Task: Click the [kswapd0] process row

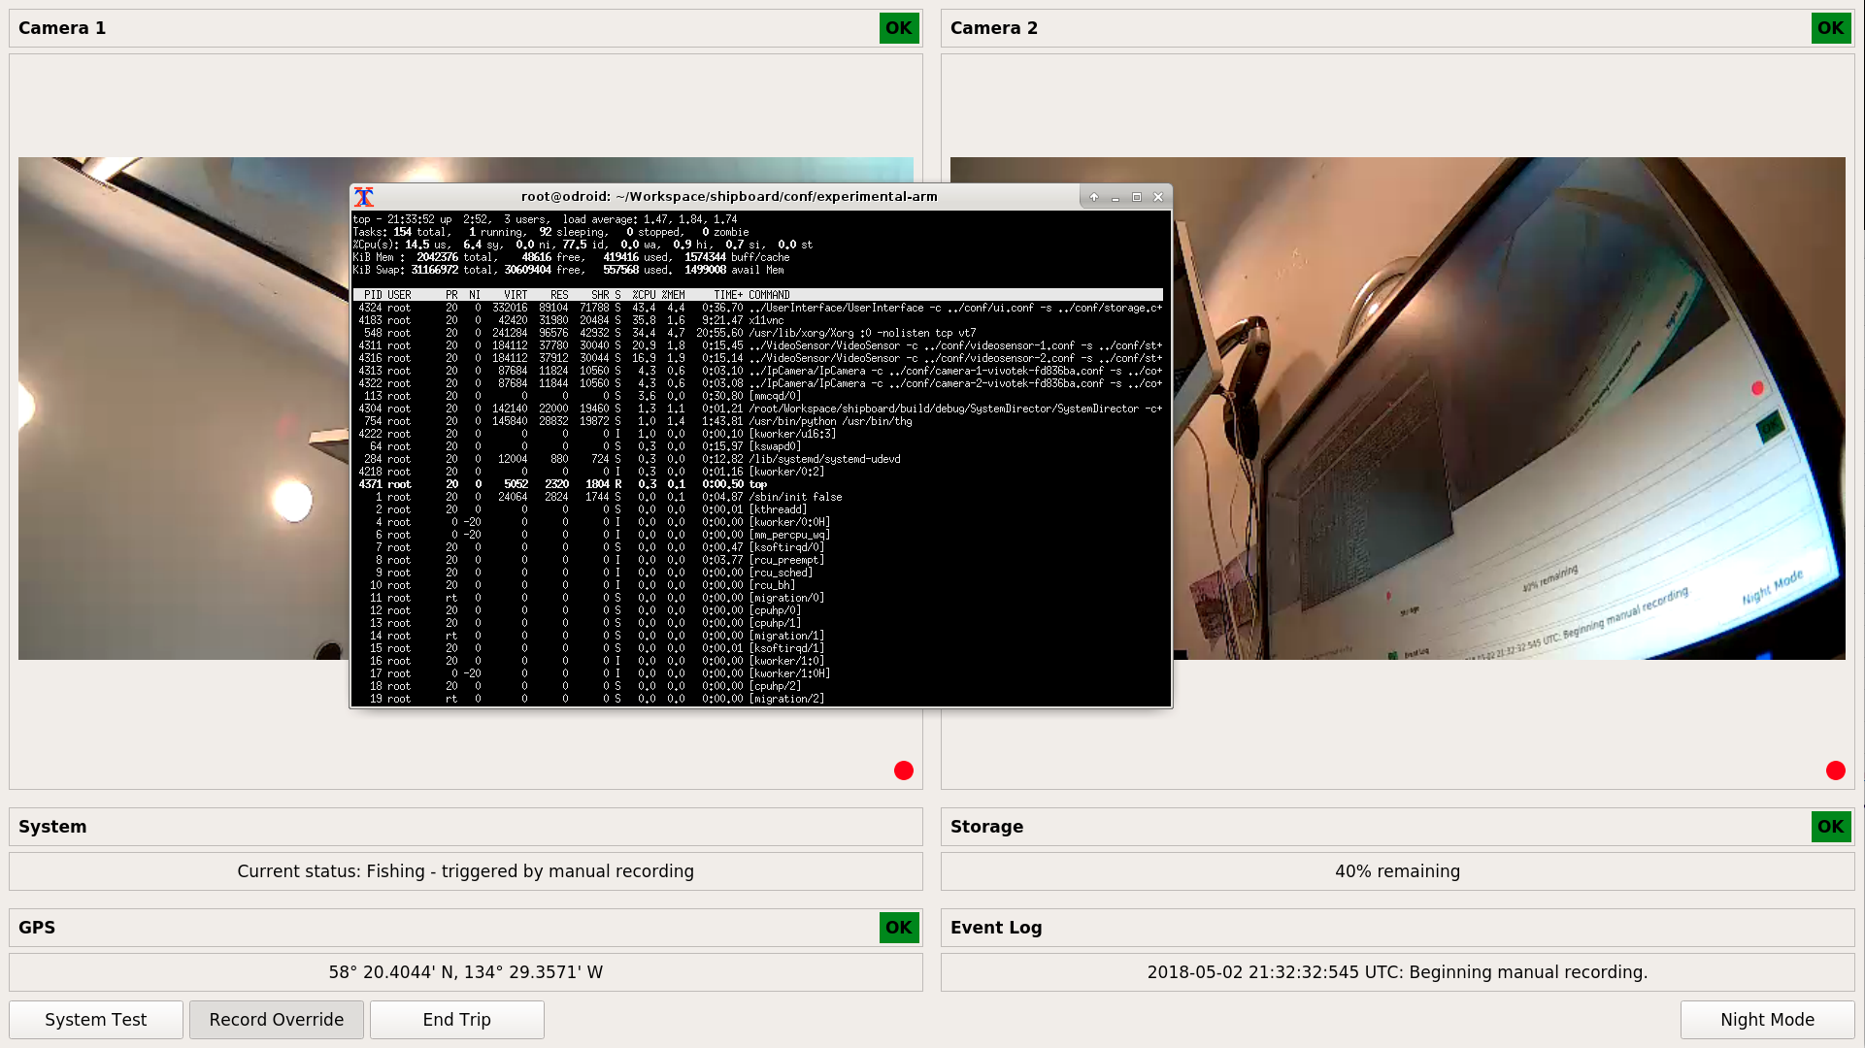Action: click(x=758, y=446)
